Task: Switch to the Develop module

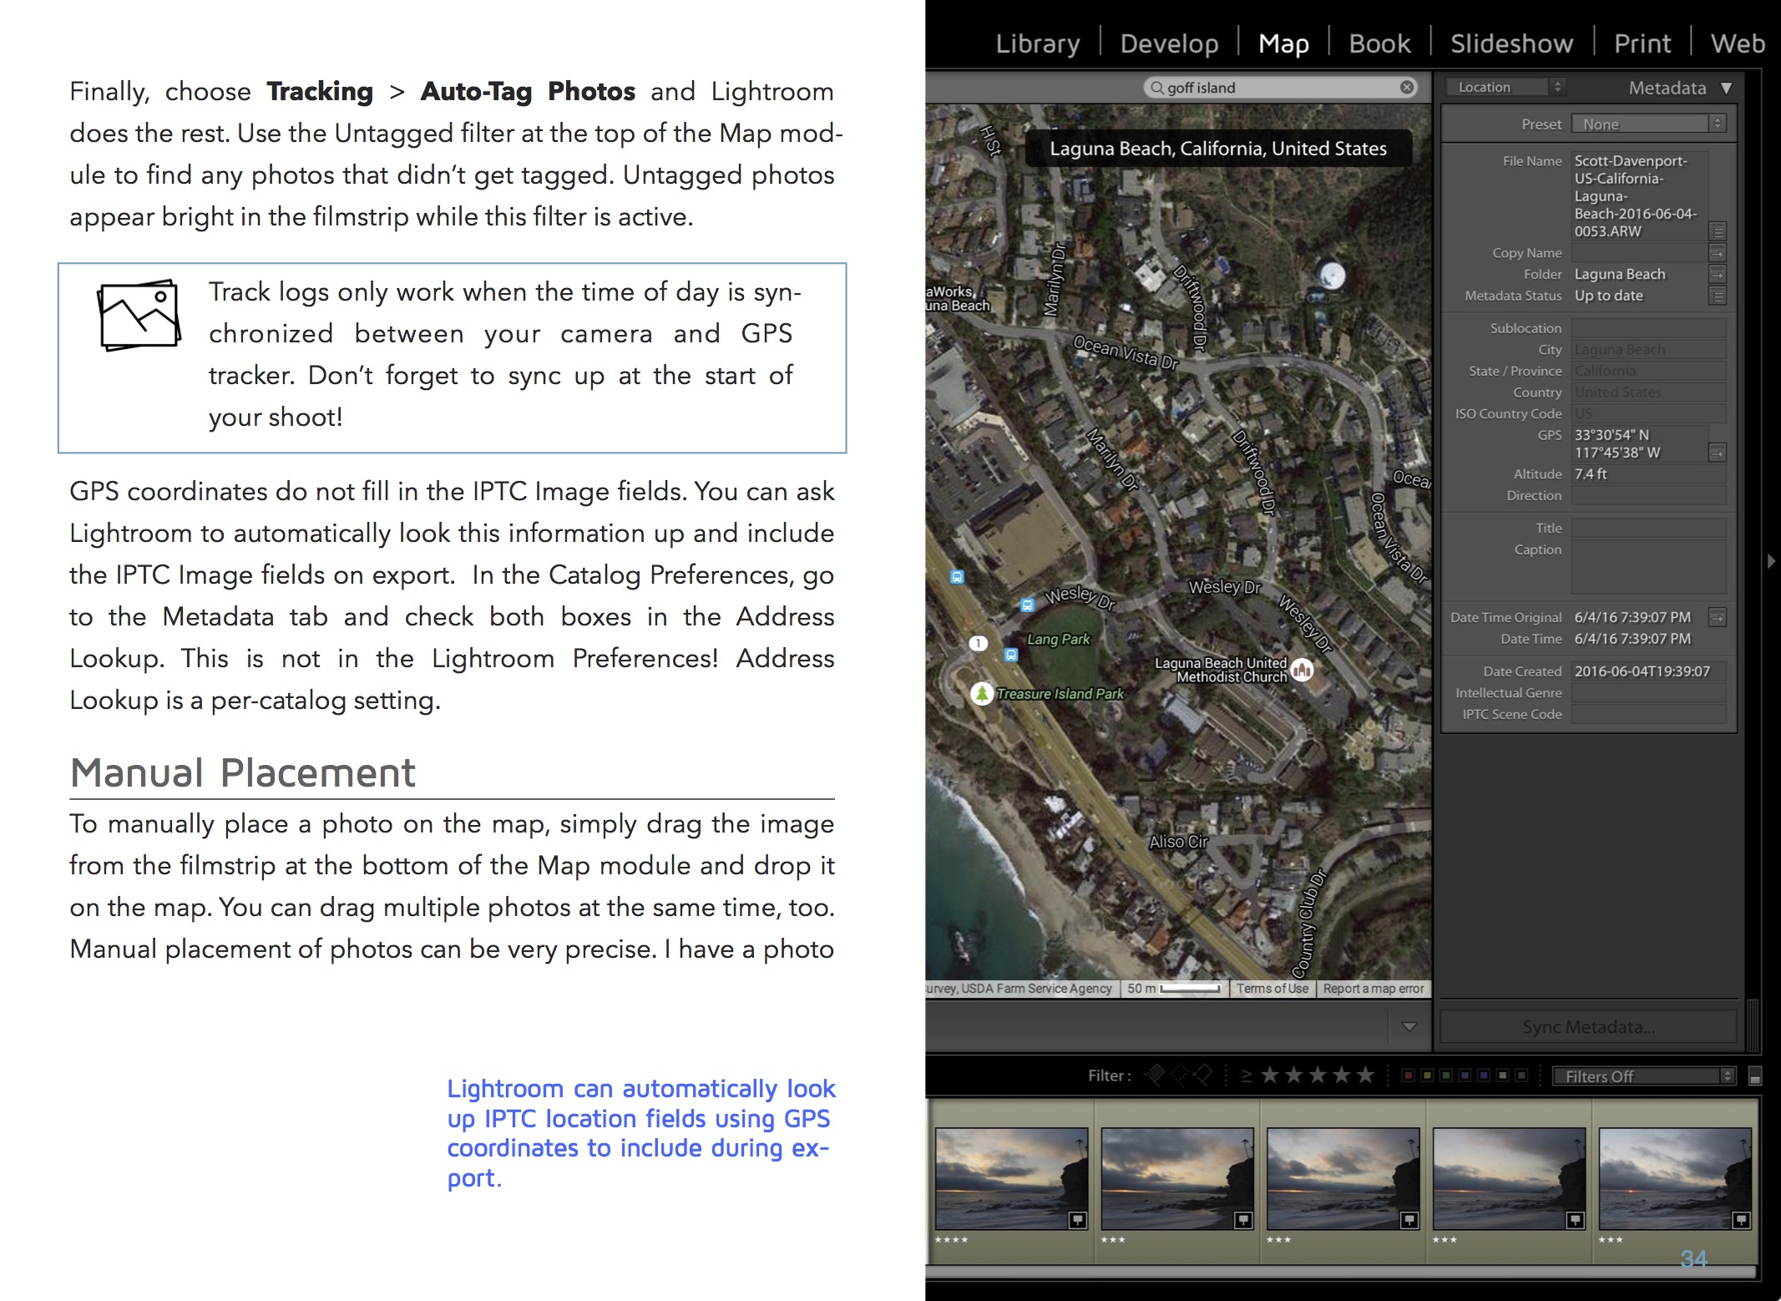Action: (1169, 43)
